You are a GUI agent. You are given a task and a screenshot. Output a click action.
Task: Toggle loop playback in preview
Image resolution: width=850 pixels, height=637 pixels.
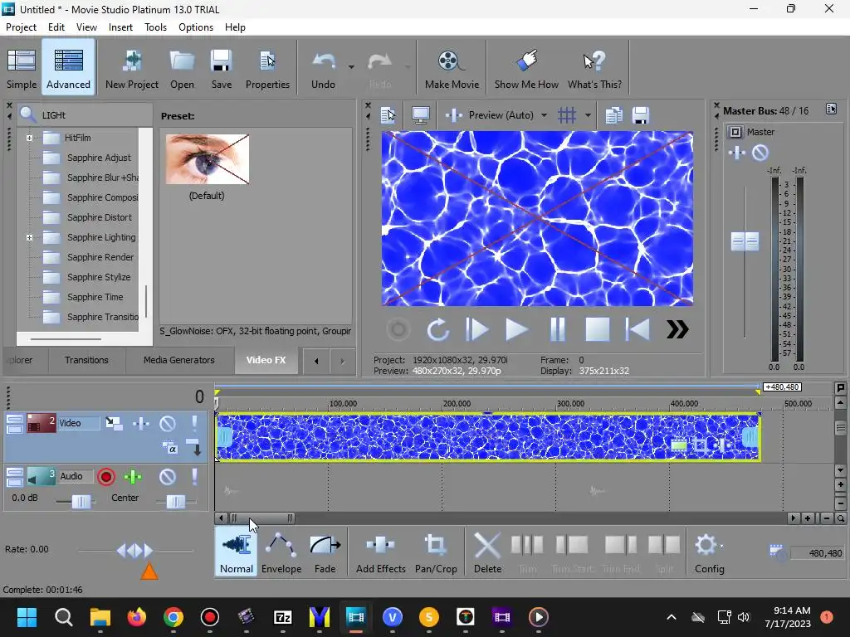tap(437, 329)
